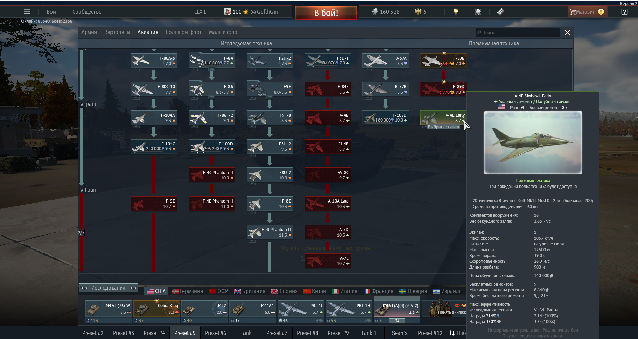This screenshot has height=339, width=638.
Task: Expand the F-86 aircraft group
Action: tap(212, 89)
